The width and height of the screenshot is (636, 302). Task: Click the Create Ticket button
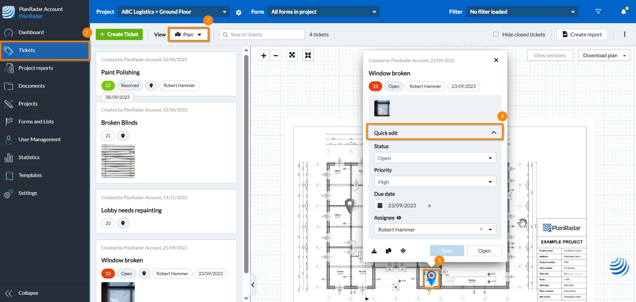point(119,34)
